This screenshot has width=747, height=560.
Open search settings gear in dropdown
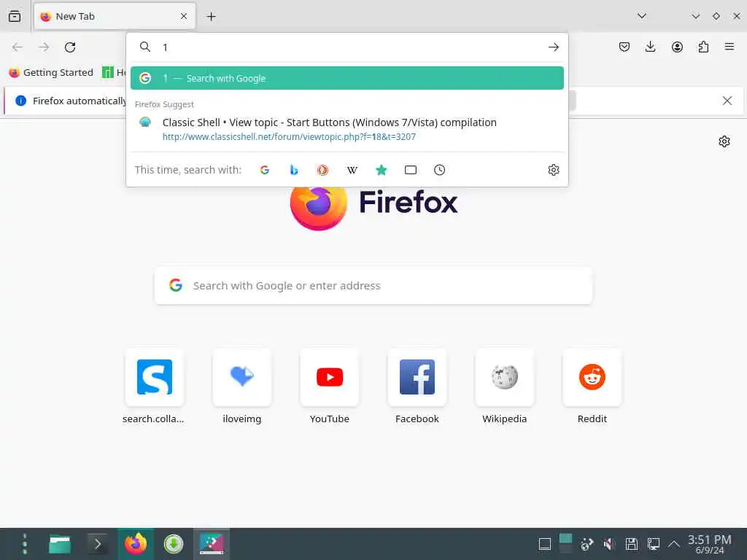pyautogui.click(x=553, y=170)
